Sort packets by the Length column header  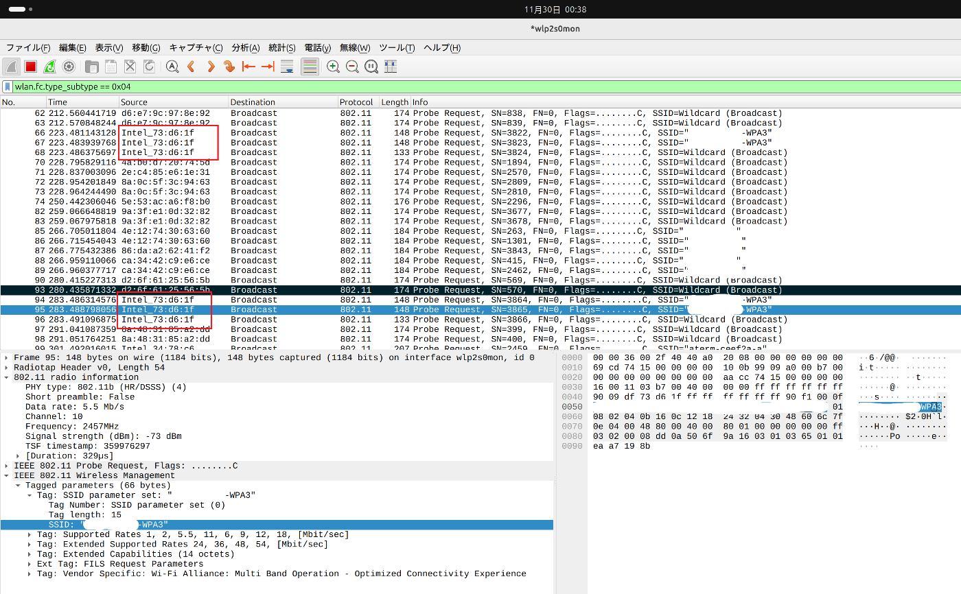[395, 102]
